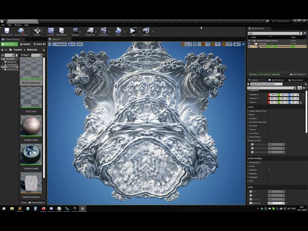Uncheck the Black clip checkbox
Screen dimensions: 308x231
(x=251, y=203)
